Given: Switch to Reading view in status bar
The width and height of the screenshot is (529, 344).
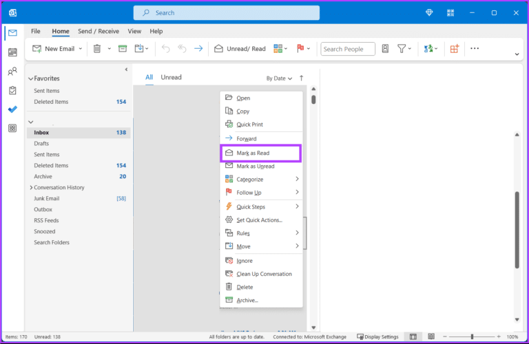Looking at the screenshot, I should pos(432,336).
